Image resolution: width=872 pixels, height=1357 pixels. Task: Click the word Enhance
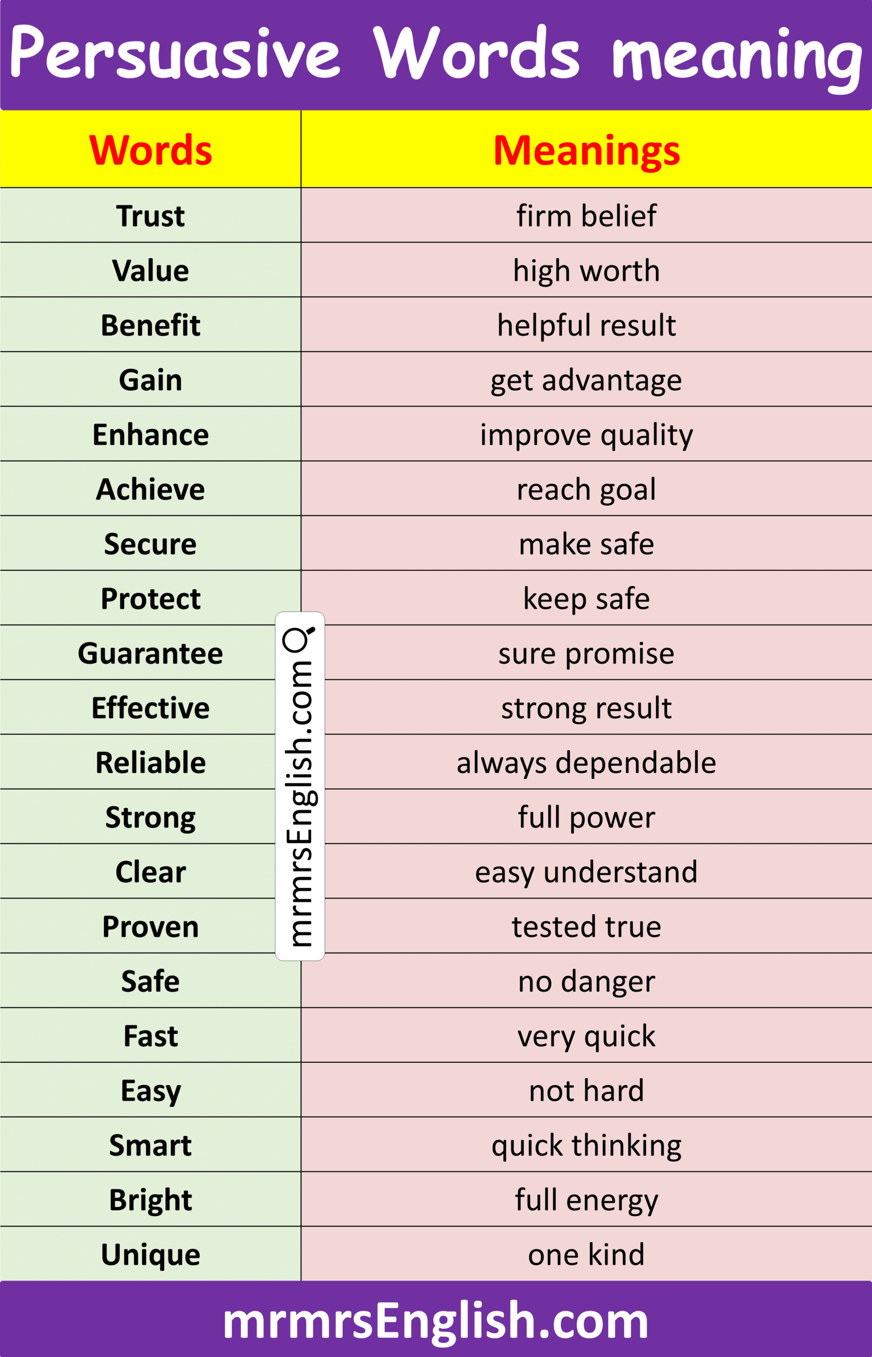150,435
